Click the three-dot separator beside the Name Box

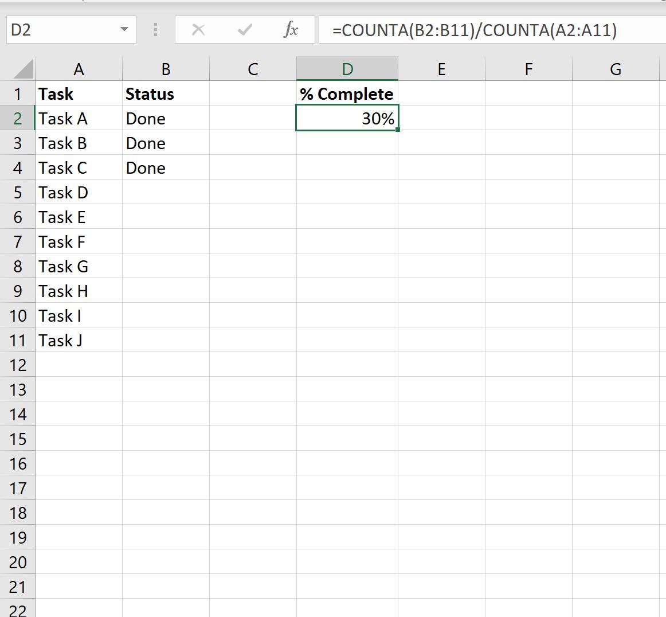[155, 30]
